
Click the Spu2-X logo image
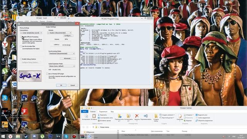pyautogui.click(x=30, y=76)
